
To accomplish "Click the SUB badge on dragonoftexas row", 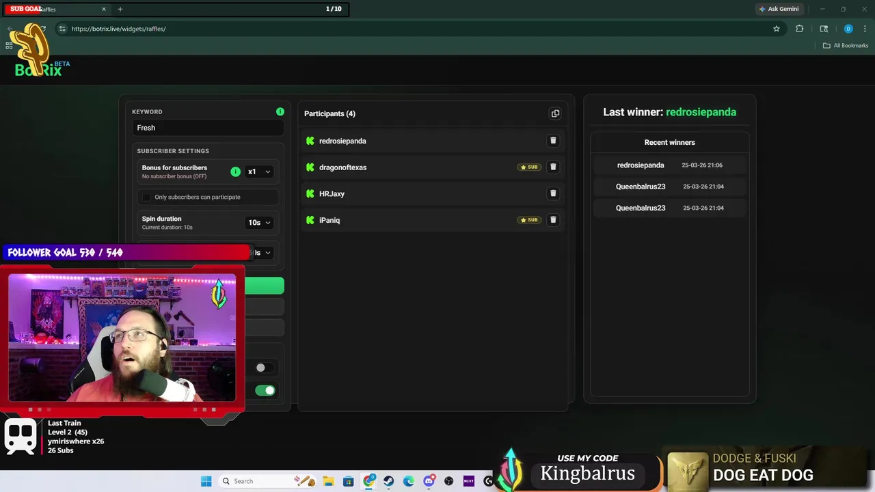I will click(x=529, y=167).
